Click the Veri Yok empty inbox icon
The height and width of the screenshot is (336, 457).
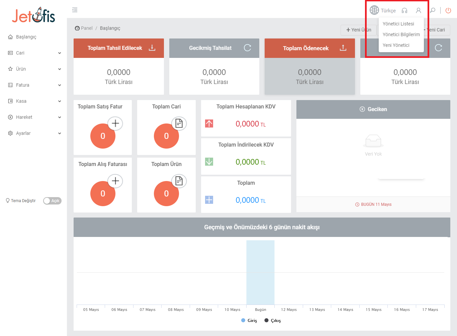click(373, 141)
